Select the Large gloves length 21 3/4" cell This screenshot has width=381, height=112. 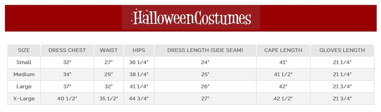tap(342, 87)
